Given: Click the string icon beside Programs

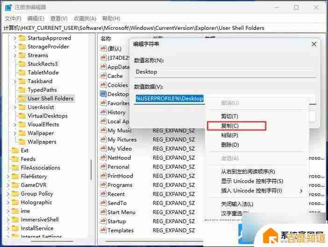Looking at the screenshot, I should [x=103, y=185].
